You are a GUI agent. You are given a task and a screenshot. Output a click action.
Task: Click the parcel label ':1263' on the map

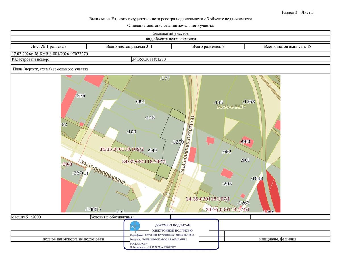tap(243, 203)
